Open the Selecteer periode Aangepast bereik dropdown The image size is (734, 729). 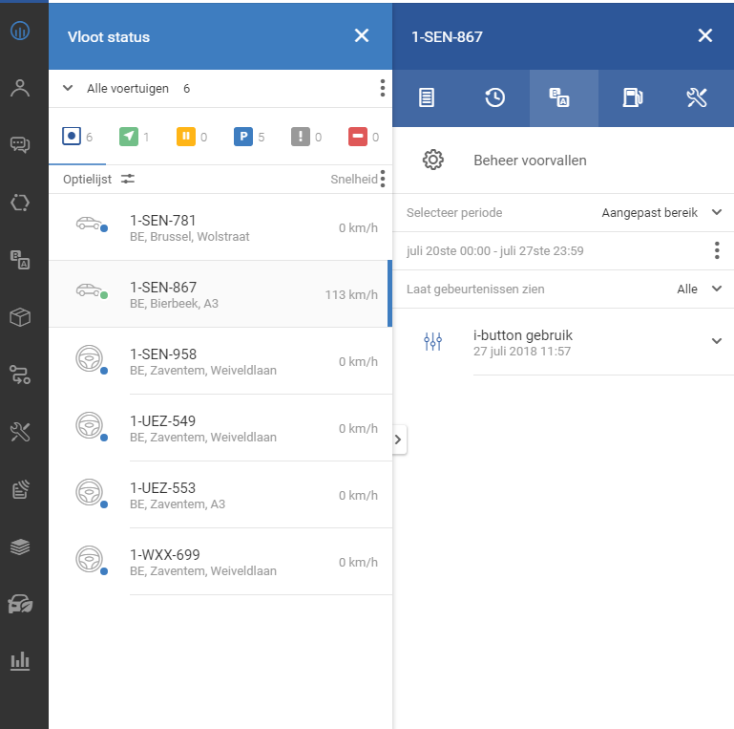click(x=661, y=213)
